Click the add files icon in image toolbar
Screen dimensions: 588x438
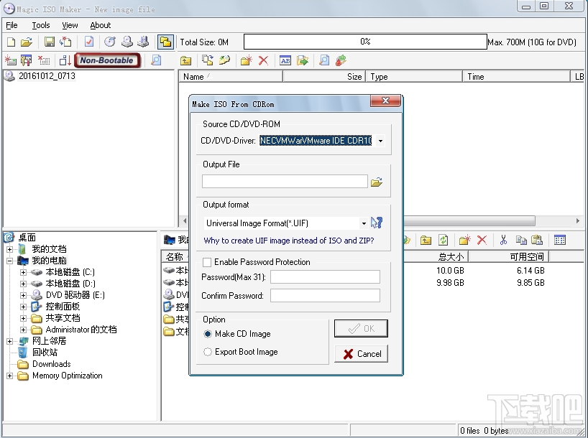click(207, 60)
